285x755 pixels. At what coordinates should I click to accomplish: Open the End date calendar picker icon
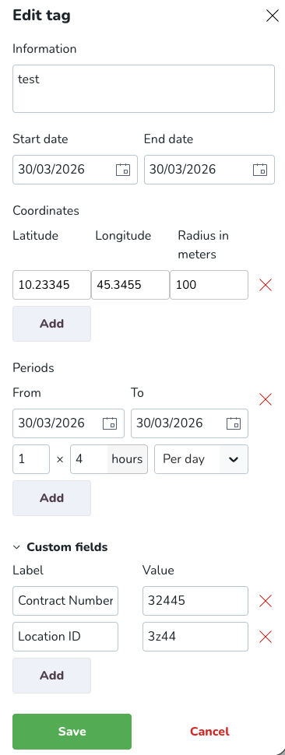pos(260,170)
